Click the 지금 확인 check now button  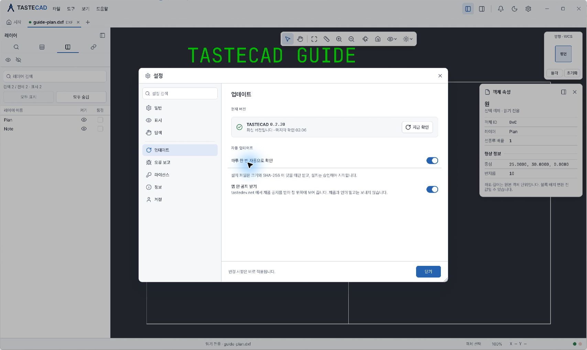[417, 127]
